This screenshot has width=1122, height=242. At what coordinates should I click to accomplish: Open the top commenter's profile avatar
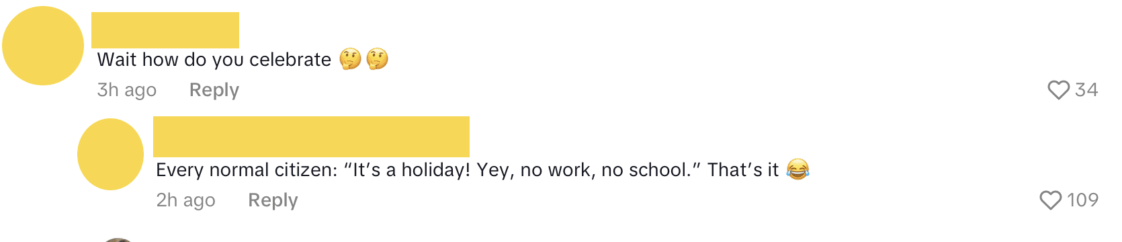[43, 46]
